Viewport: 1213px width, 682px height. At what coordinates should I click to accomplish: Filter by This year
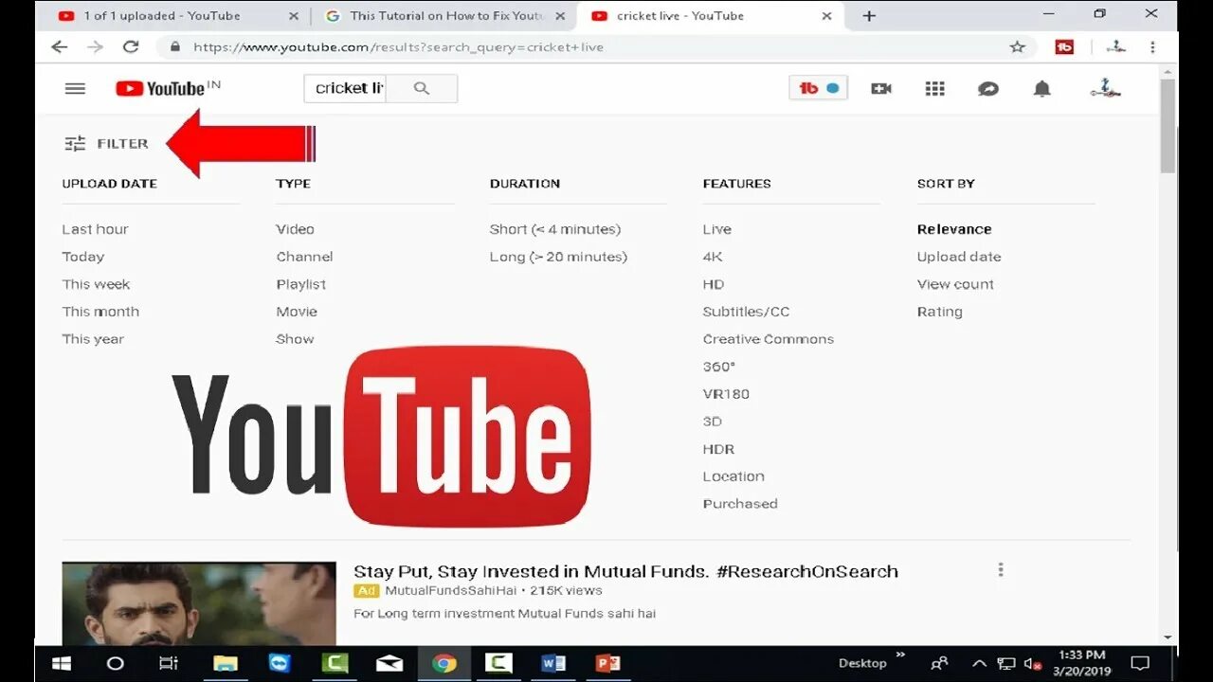93,339
